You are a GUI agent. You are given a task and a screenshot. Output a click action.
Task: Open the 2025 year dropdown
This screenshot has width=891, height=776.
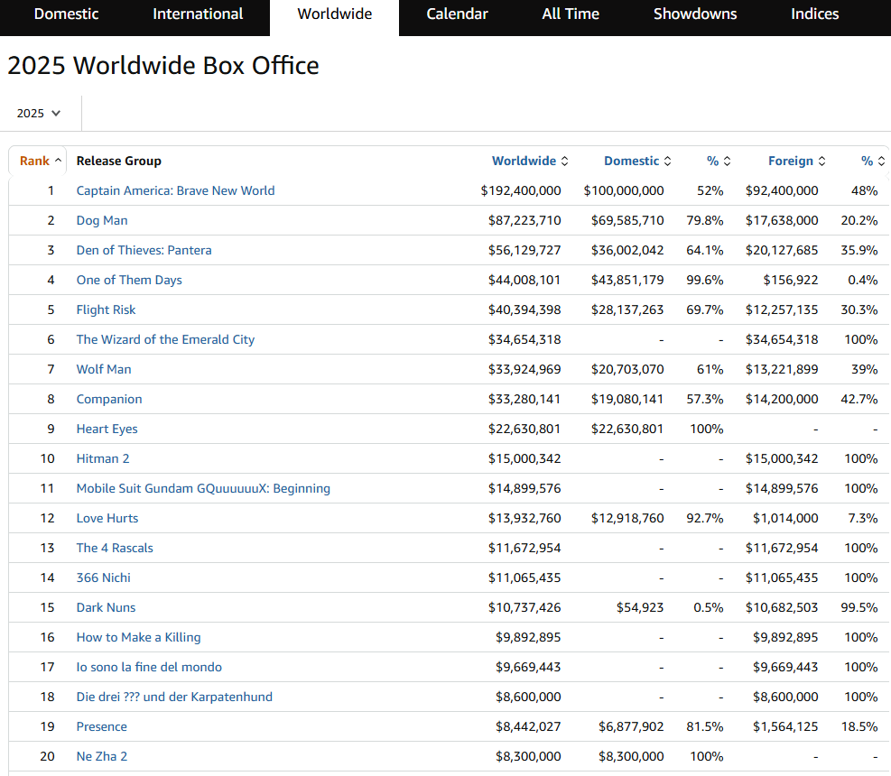[39, 114]
